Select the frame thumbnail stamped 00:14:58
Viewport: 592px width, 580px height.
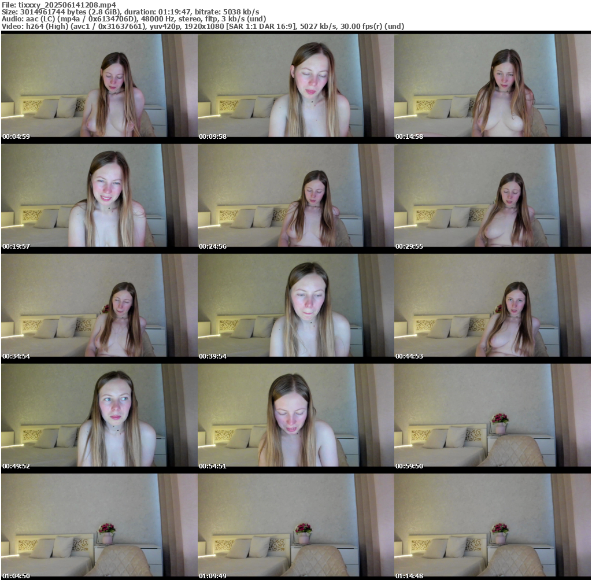coord(493,86)
